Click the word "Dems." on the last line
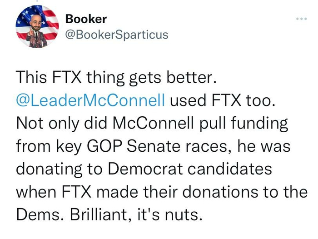The height and width of the screenshot is (239, 318). point(39,214)
